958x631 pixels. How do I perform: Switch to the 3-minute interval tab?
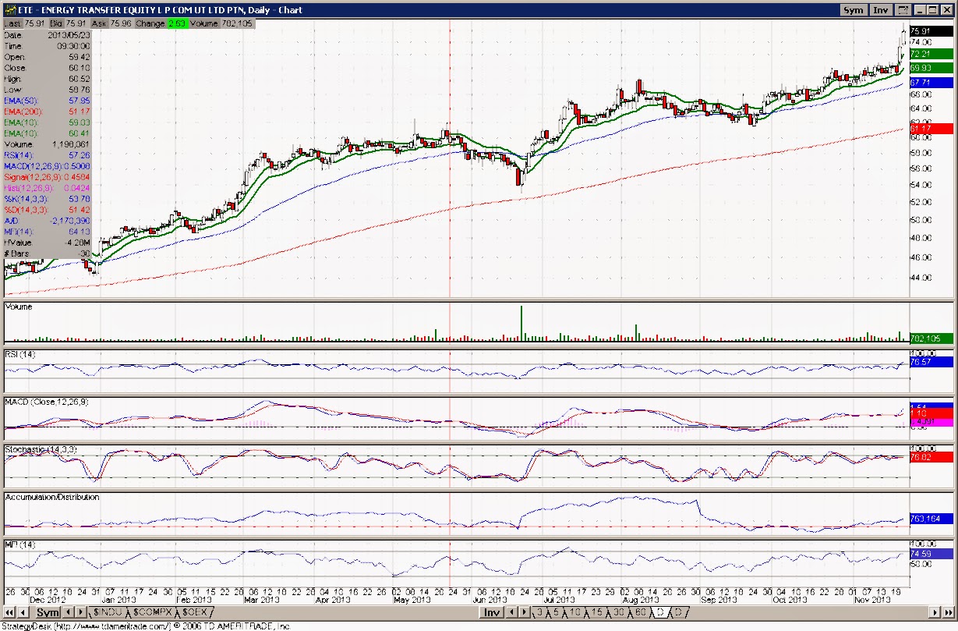click(x=539, y=613)
